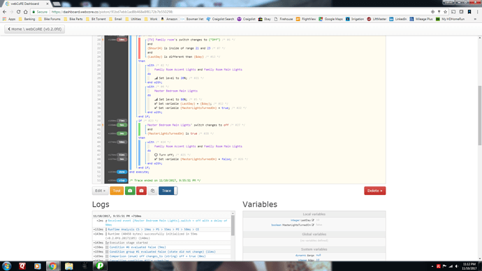Click the Logs panel scrollbar thumb
This screenshot has height=271, width=482.
pos(233,226)
